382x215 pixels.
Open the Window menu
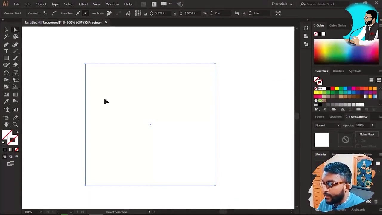click(x=113, y=4)
